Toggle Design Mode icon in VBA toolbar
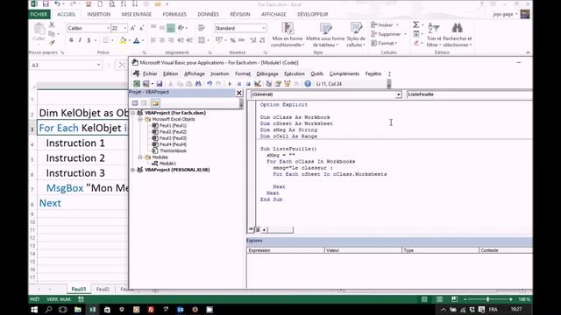This screenshot has width=561, height=315. pos(258,84)
